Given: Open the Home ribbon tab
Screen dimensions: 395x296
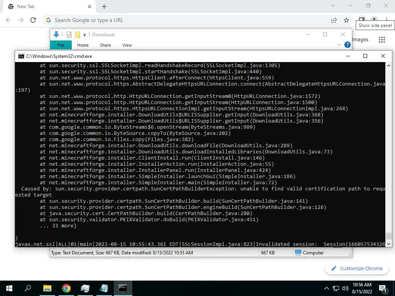Looking at the screenshot, I should [x=83, y=45].
